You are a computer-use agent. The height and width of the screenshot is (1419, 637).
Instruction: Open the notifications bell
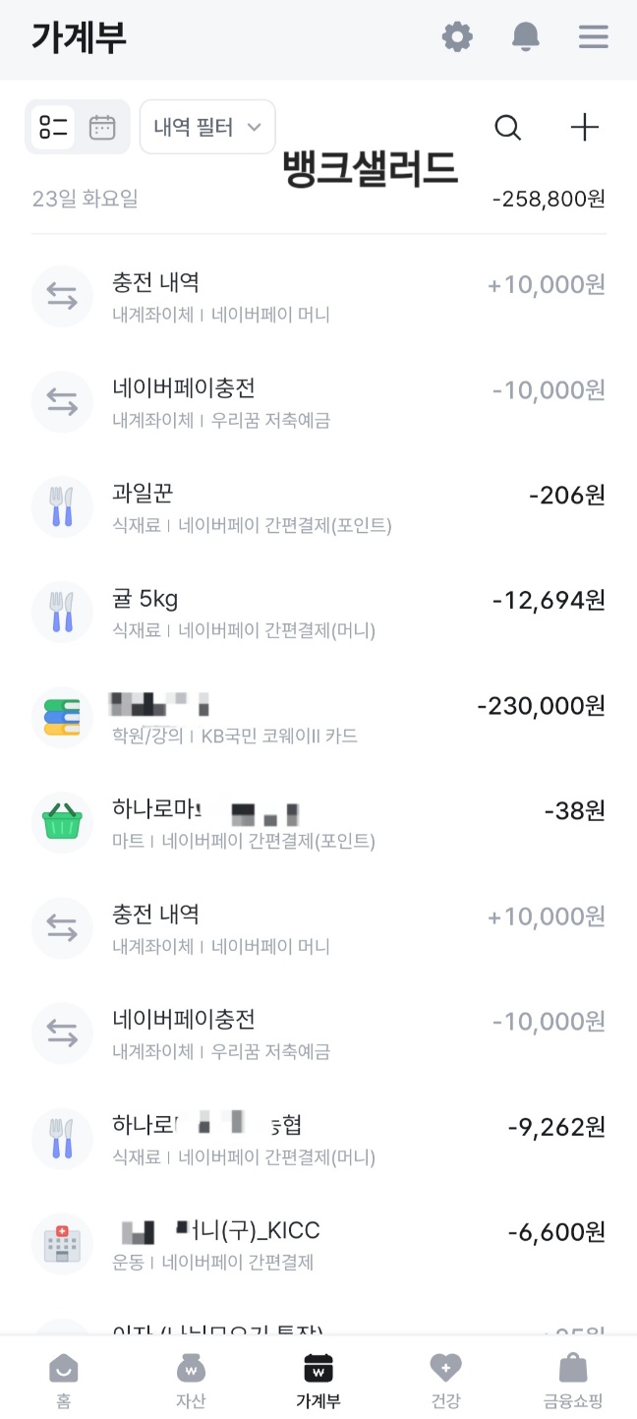525,36
